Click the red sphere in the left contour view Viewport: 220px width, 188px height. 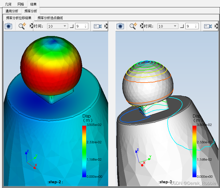pos(51,66)
